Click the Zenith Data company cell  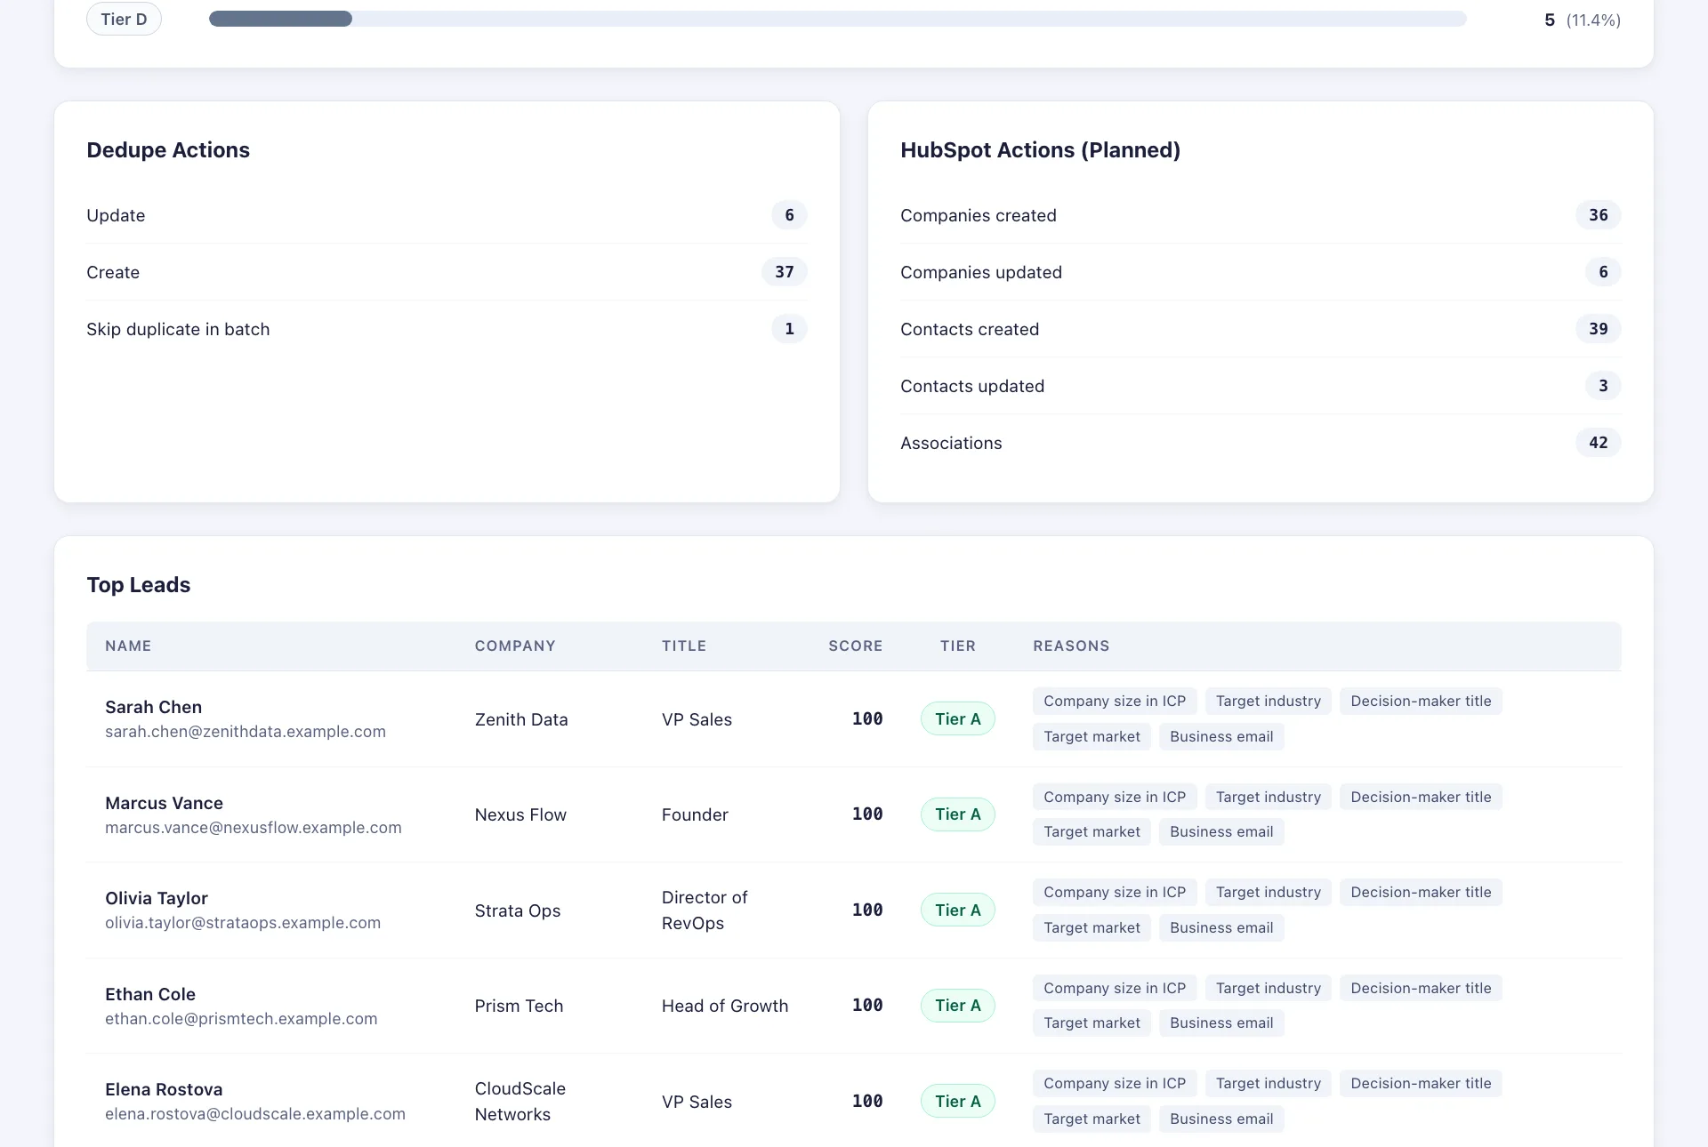tap(521, 719)
